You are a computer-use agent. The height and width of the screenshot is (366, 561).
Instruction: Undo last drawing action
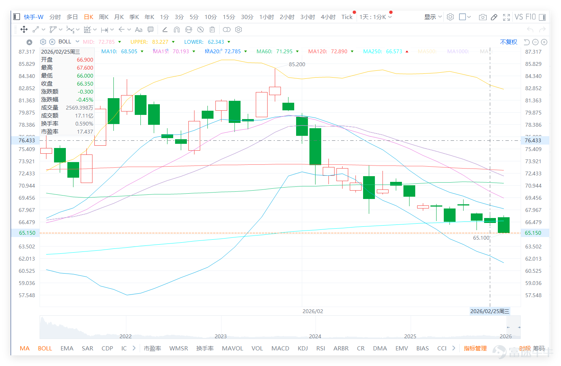pos(530,29)
